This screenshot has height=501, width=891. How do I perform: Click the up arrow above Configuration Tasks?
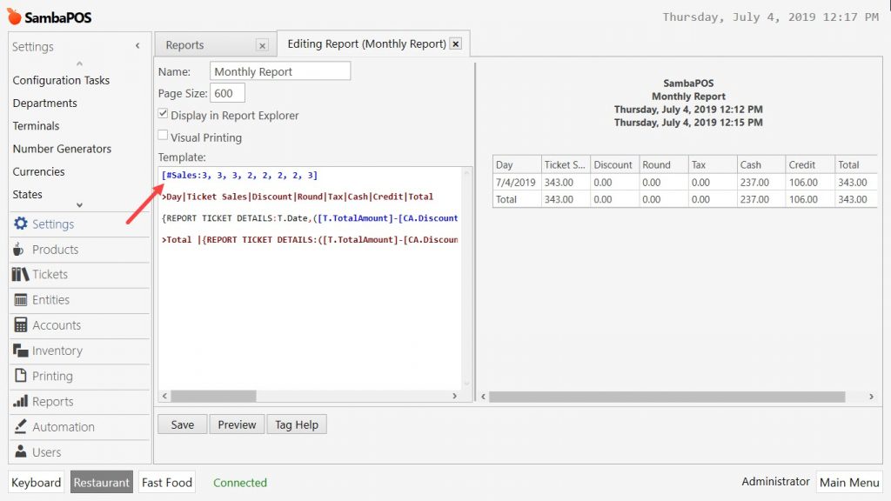79,63
